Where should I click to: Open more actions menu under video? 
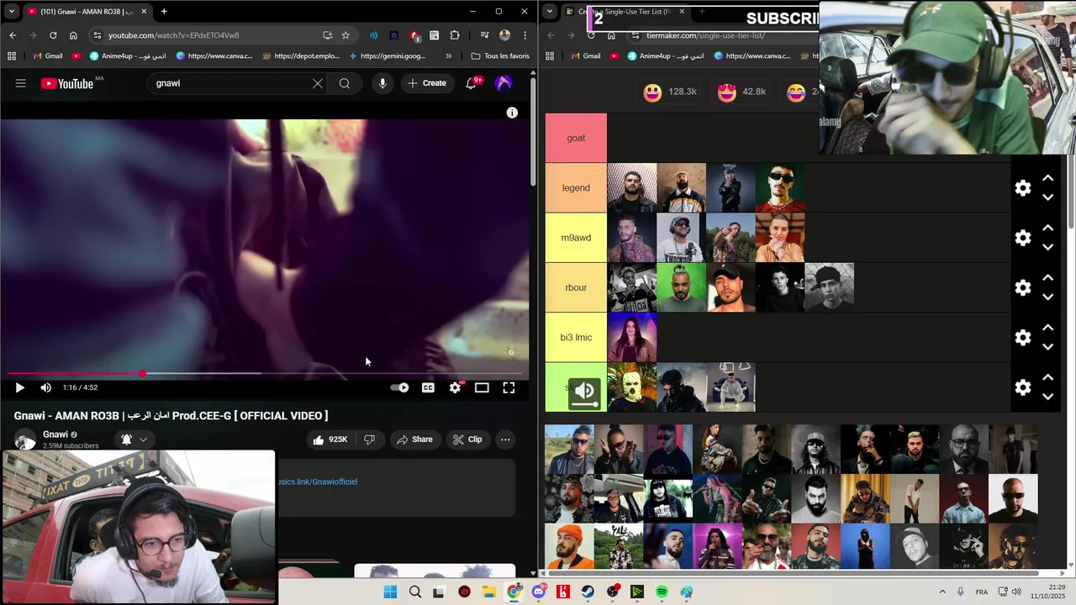tap(505, 439)
